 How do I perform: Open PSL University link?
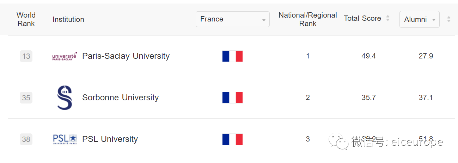pyautogui.click(x=110, y=139)
